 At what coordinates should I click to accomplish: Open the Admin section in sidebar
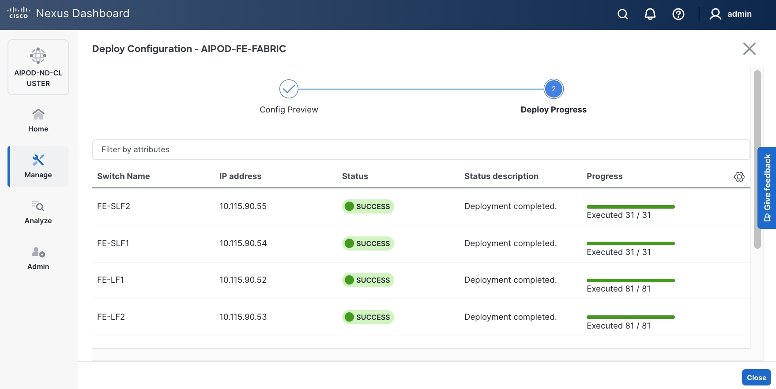pos(38,258)
